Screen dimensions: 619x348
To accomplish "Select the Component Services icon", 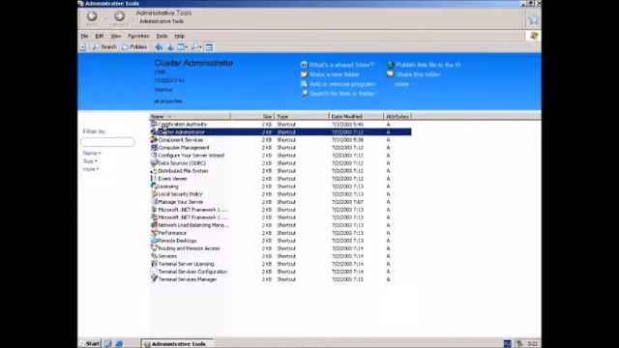I will pos(154,139).
